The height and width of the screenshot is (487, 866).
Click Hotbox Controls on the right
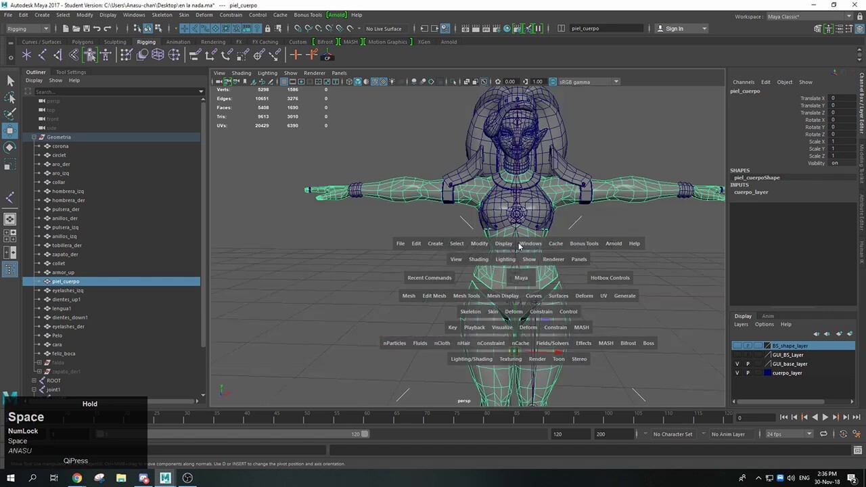[610, 277]
